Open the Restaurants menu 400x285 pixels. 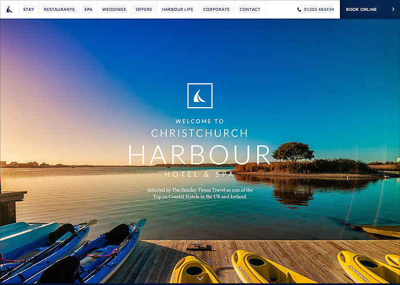[x=59, y=10]
